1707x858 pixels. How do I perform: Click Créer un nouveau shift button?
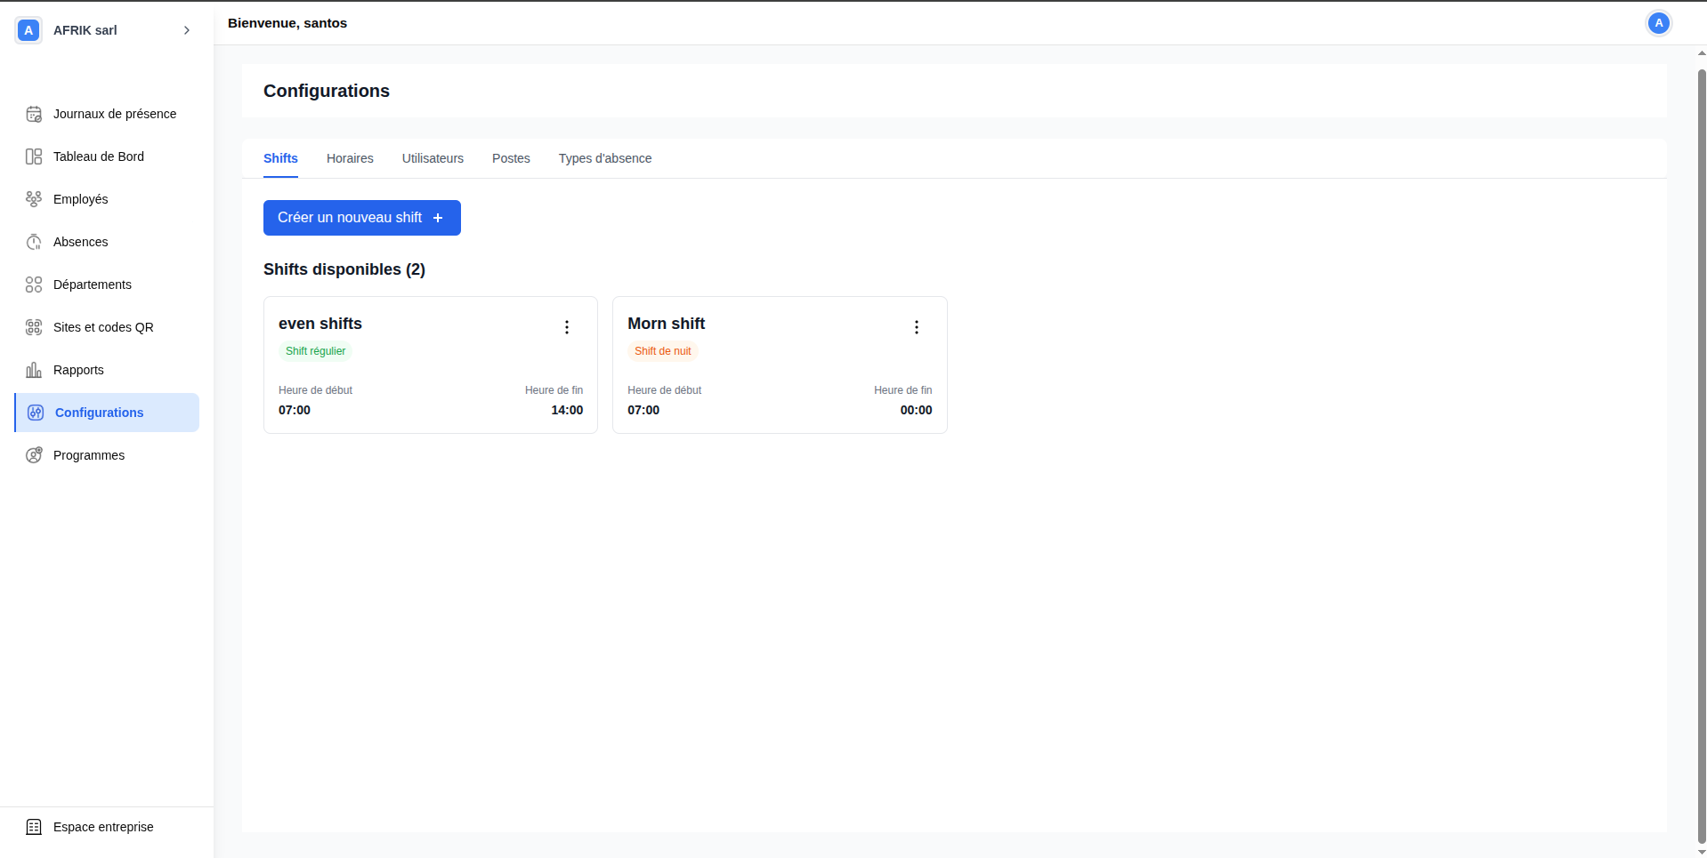coord(361,218)
